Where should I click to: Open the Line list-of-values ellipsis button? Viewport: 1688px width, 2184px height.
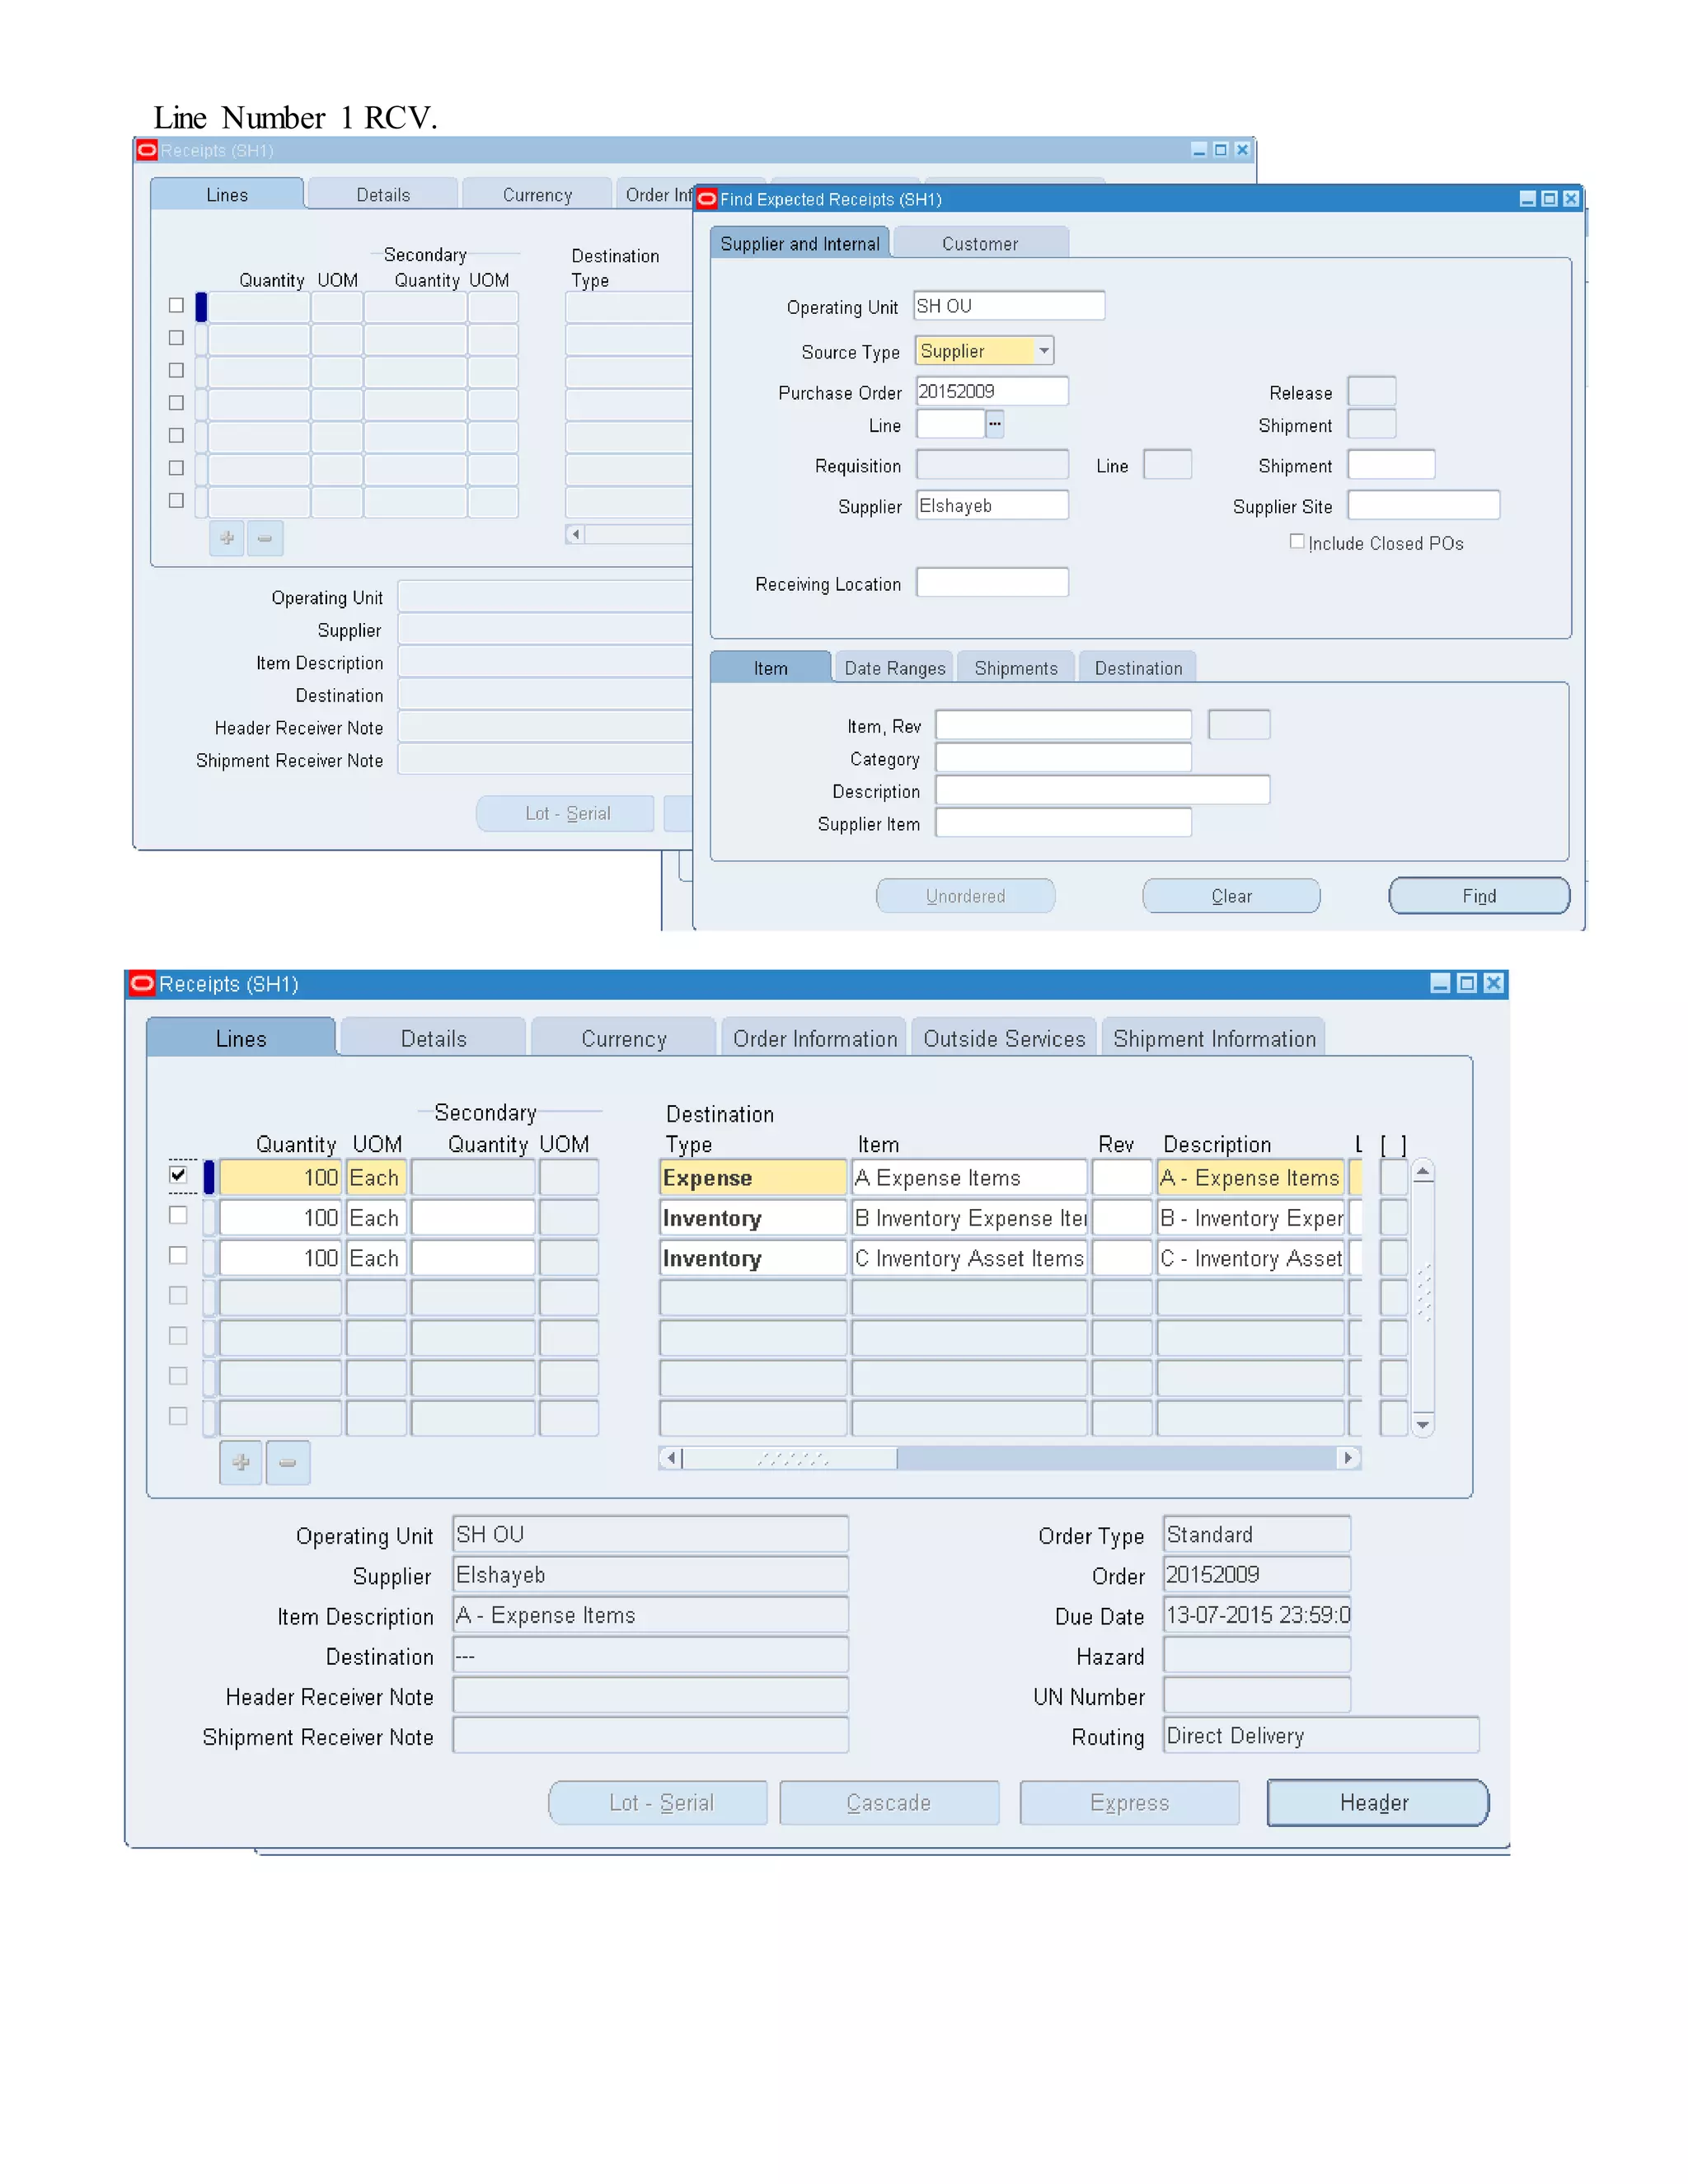[x=994, y=424]
